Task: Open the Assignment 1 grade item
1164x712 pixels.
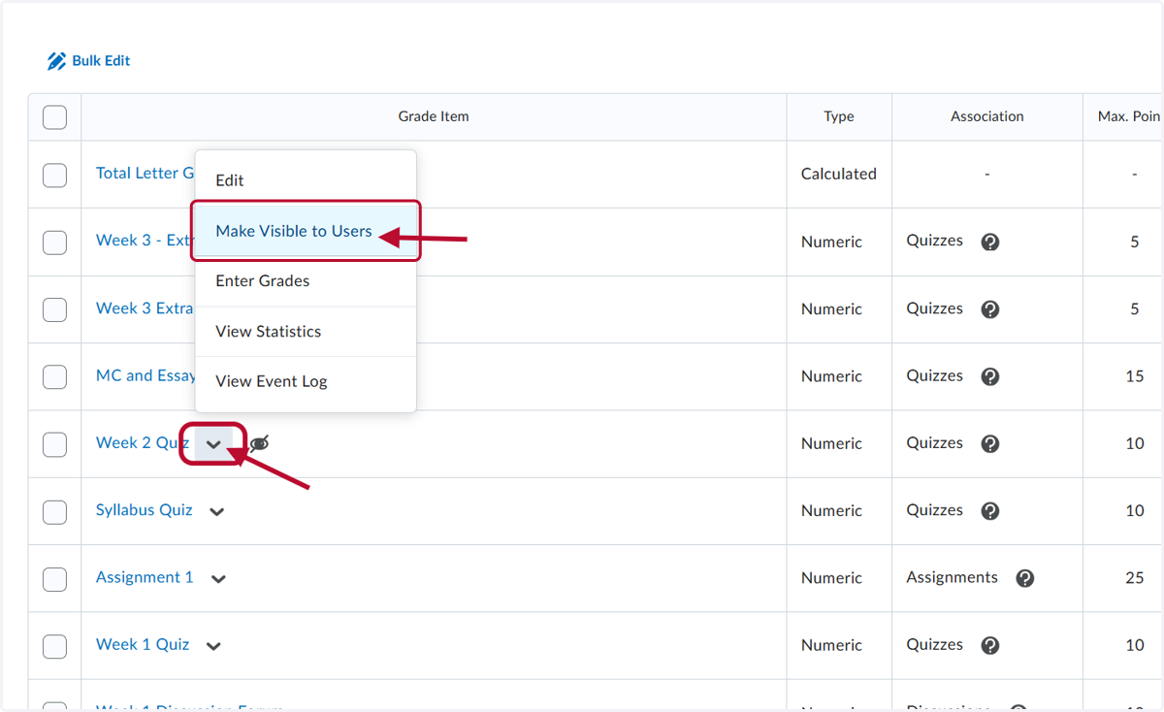Action: click(x=145, y=577)
